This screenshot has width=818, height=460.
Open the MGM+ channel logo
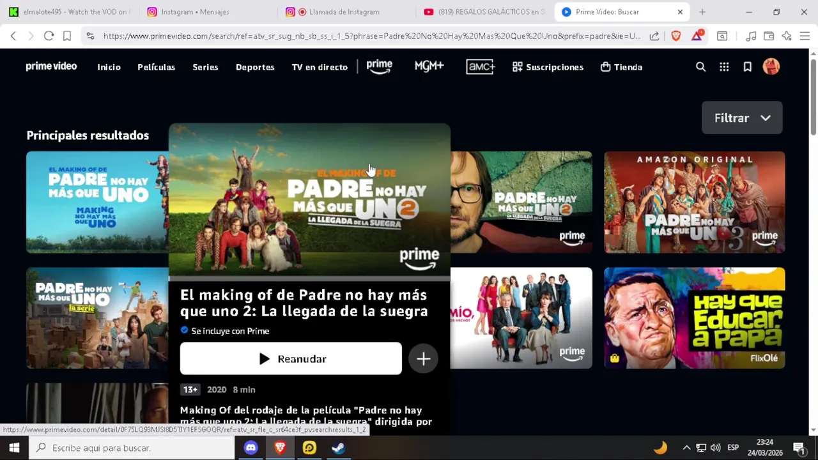coord(429,66)
